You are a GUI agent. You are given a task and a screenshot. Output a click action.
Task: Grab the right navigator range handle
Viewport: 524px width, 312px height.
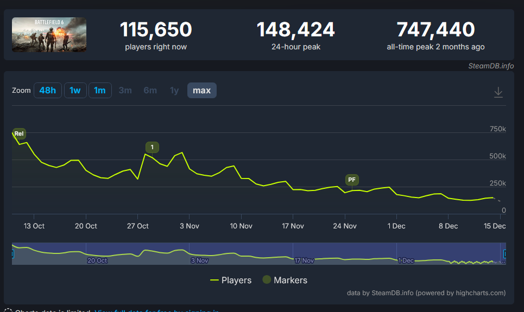(x=504, y=254)
